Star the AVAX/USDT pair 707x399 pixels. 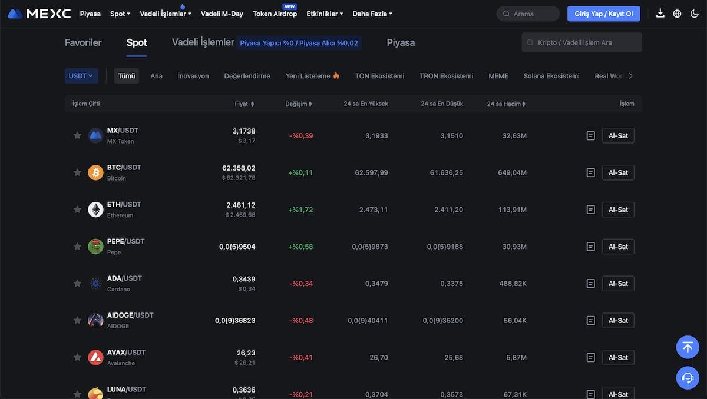[x=77, y=357]
